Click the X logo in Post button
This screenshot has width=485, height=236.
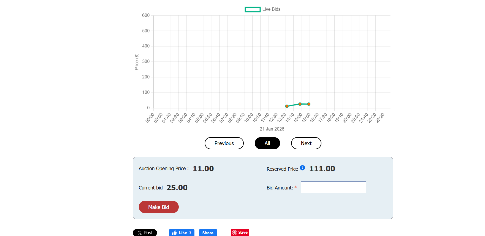(140, 233)
